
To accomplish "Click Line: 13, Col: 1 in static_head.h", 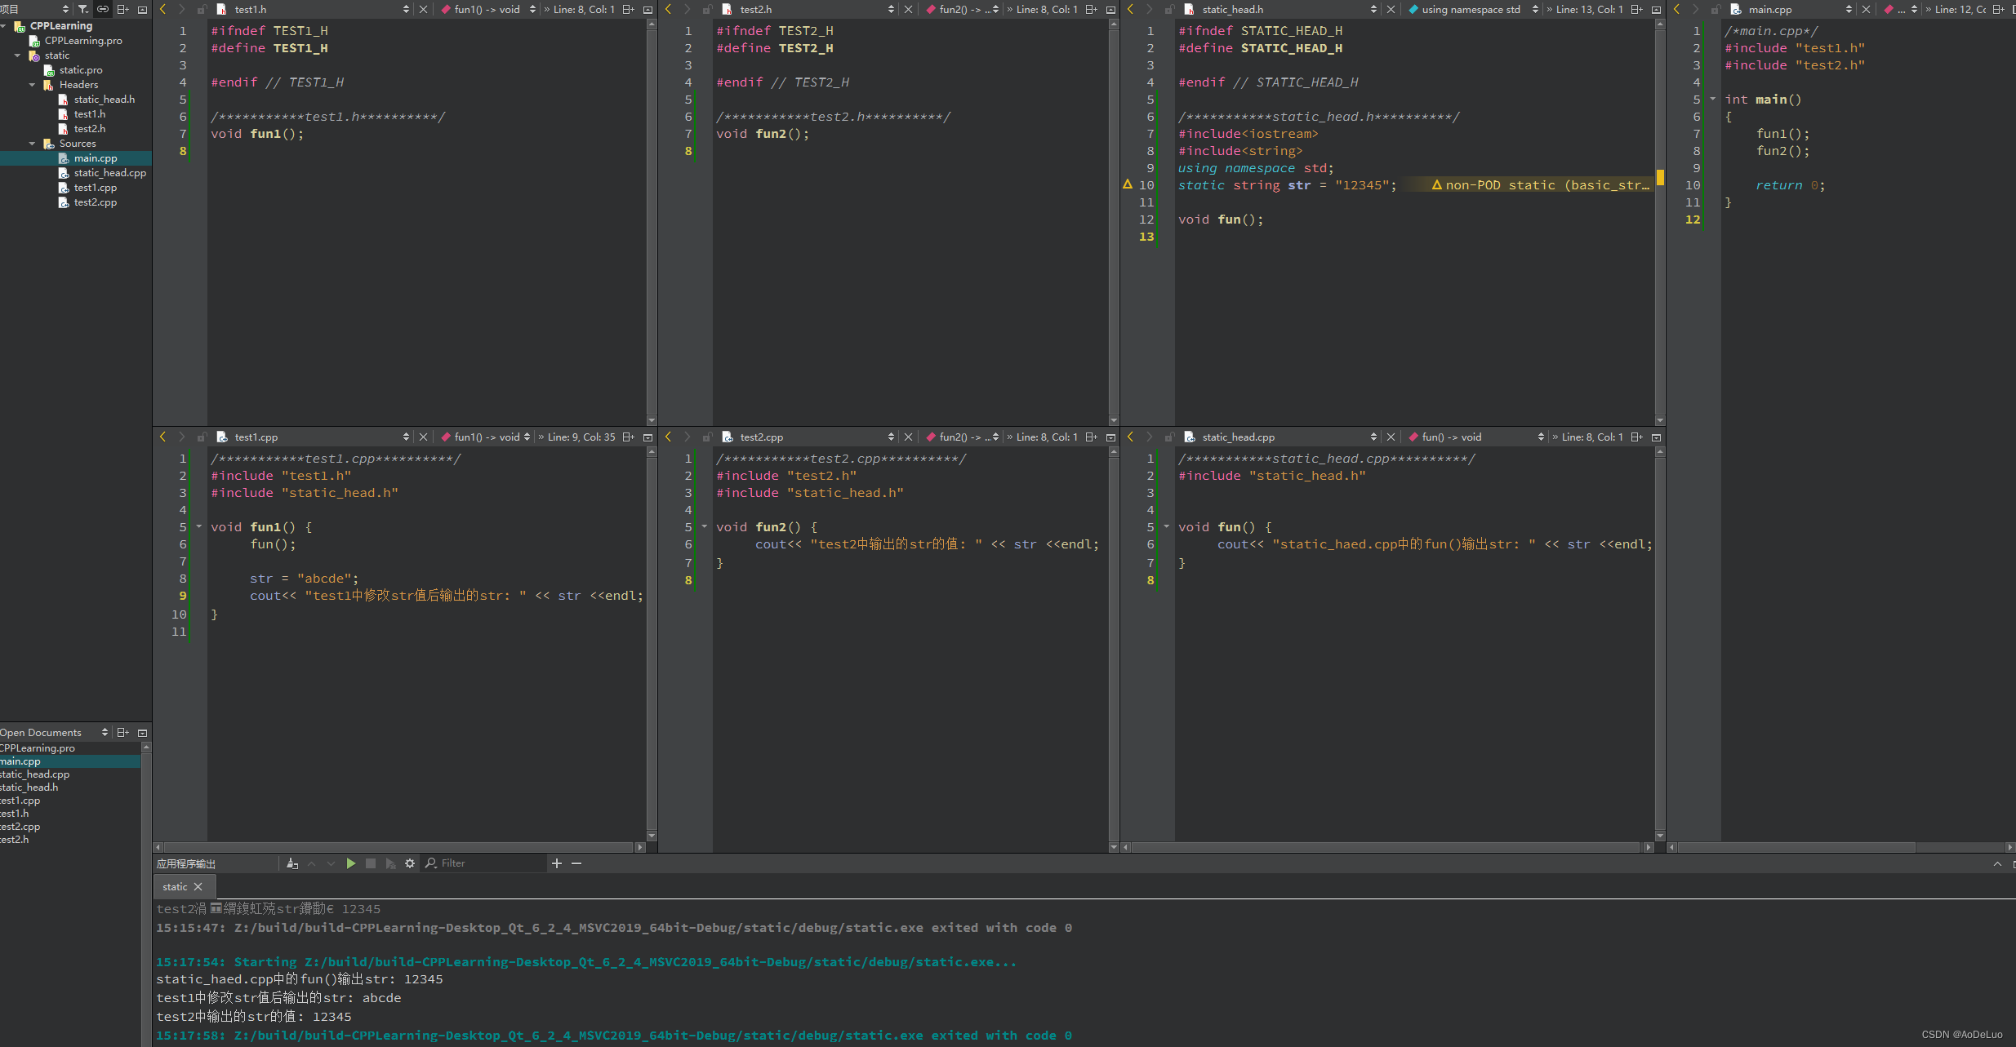I will (x=1590, y=9).
